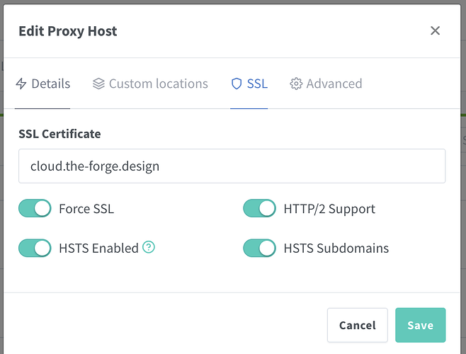Open the Custom locations tab
The width and height of the screenshot is (466, 354).
(x=158, y=84)
